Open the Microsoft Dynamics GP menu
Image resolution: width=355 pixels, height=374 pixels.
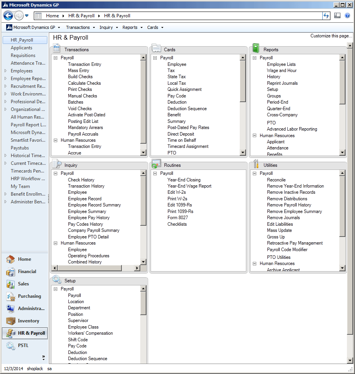tap(33, 27)
